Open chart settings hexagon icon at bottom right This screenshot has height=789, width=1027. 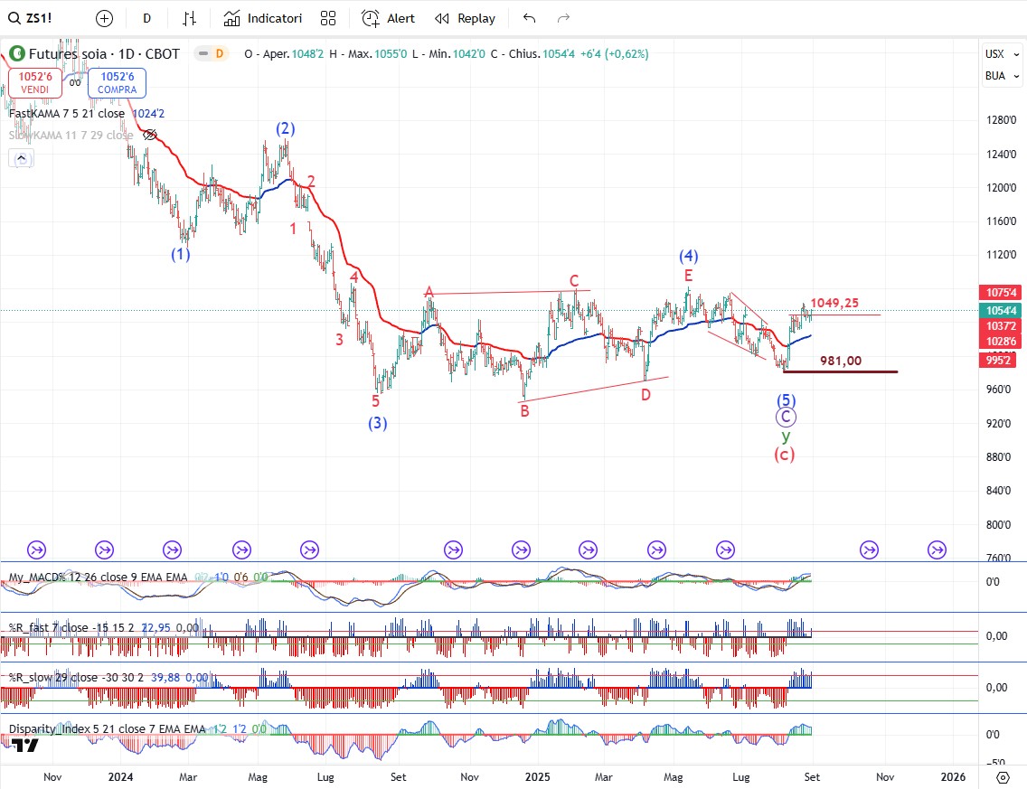[x=1002, y=777]
